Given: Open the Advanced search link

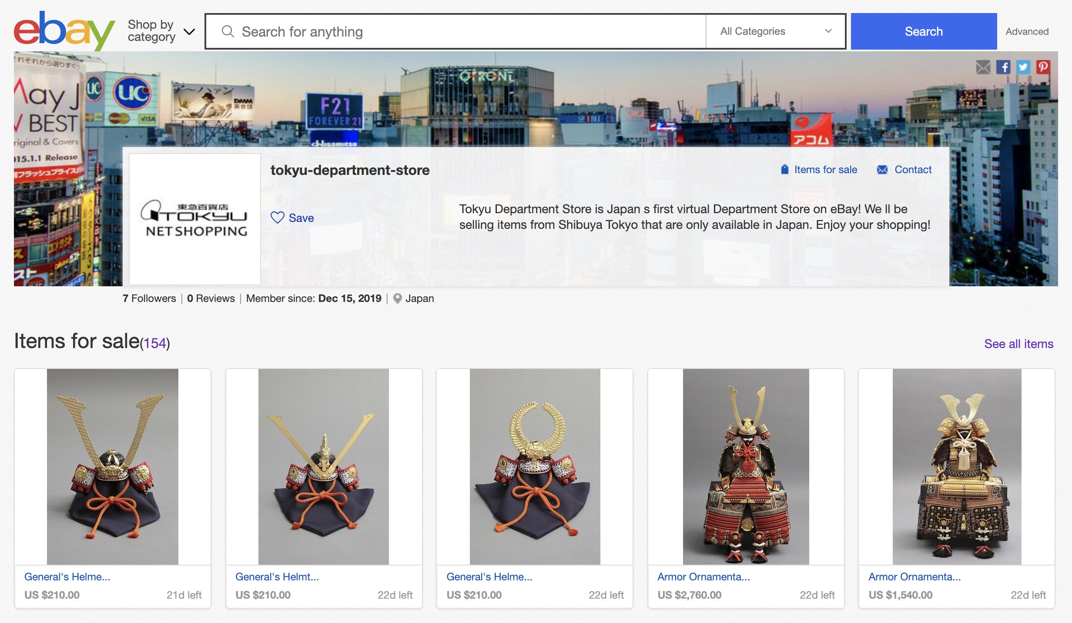Looking at the screenshot, I should coord(1027,31).
